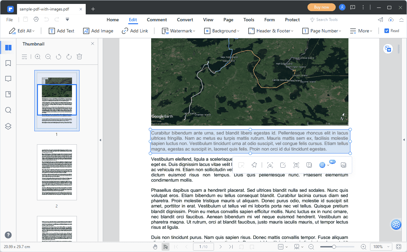Toggle the Thumbnail panel sidebar button
Screen dimensions: 407x252
coord(9,47)
